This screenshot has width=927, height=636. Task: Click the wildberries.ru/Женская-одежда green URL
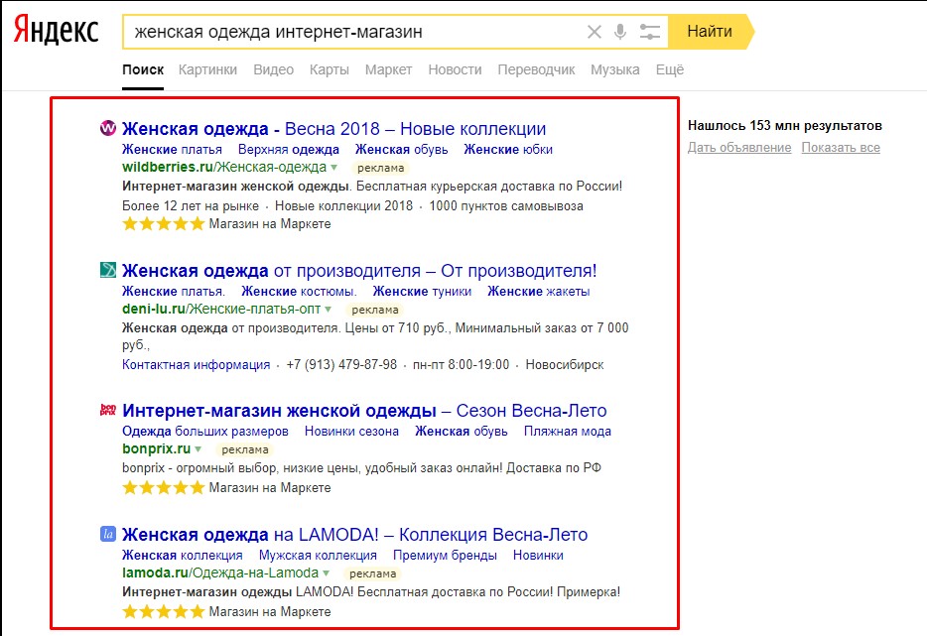[x=224, y=168]
